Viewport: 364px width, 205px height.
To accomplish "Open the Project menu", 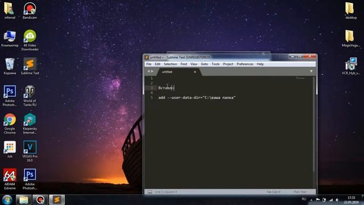I will click(x=228, y=64).
